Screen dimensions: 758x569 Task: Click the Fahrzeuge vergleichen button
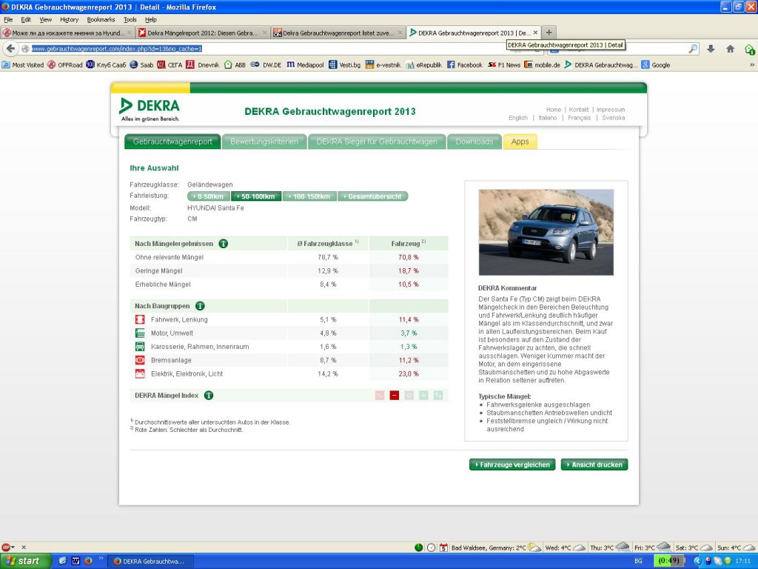[x=512, y=465]
